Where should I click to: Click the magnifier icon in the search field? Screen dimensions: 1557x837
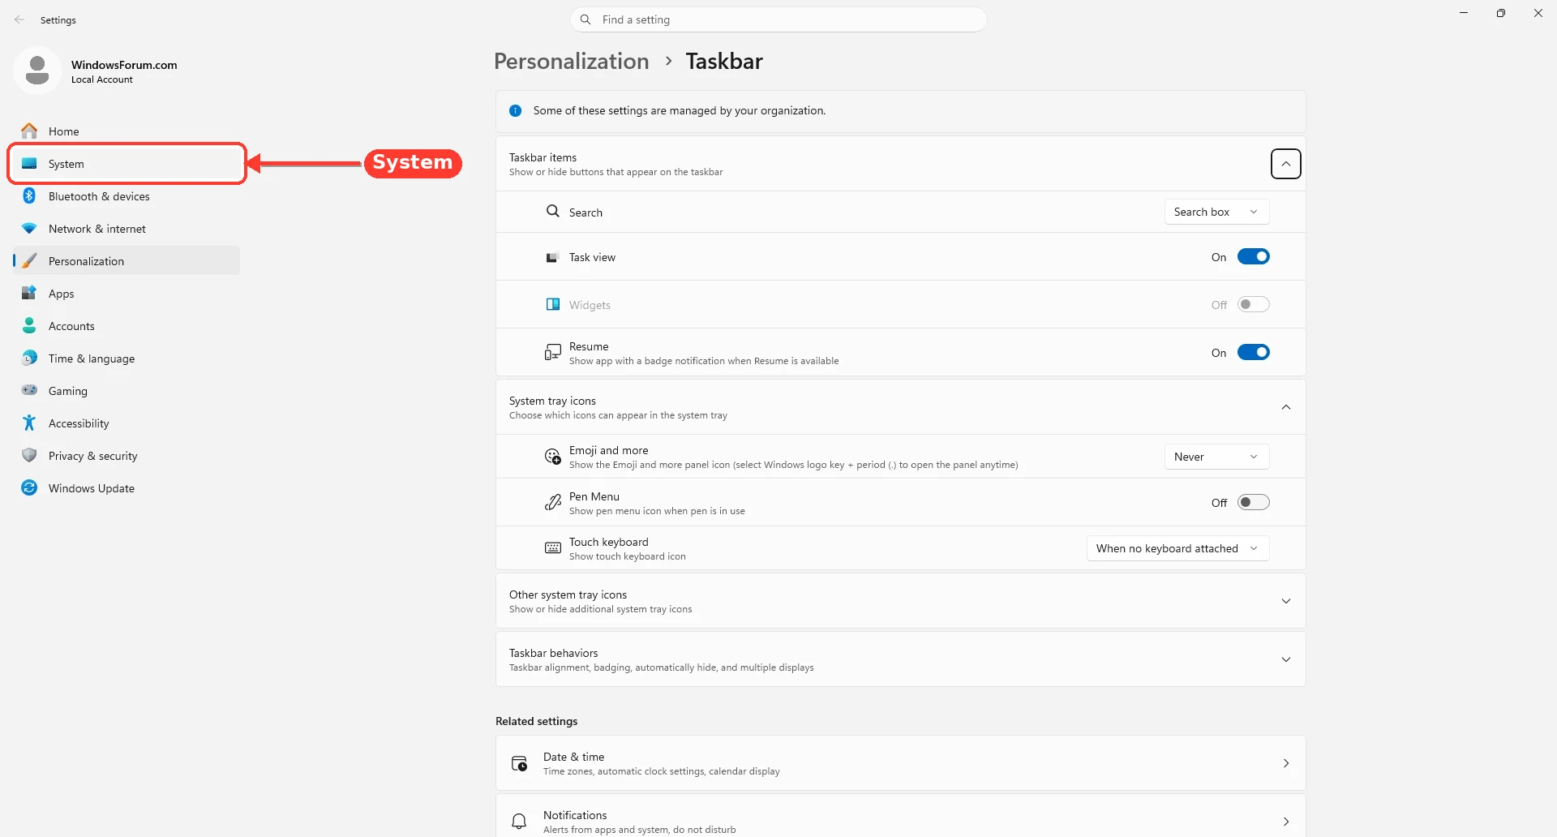coord(585,19)
